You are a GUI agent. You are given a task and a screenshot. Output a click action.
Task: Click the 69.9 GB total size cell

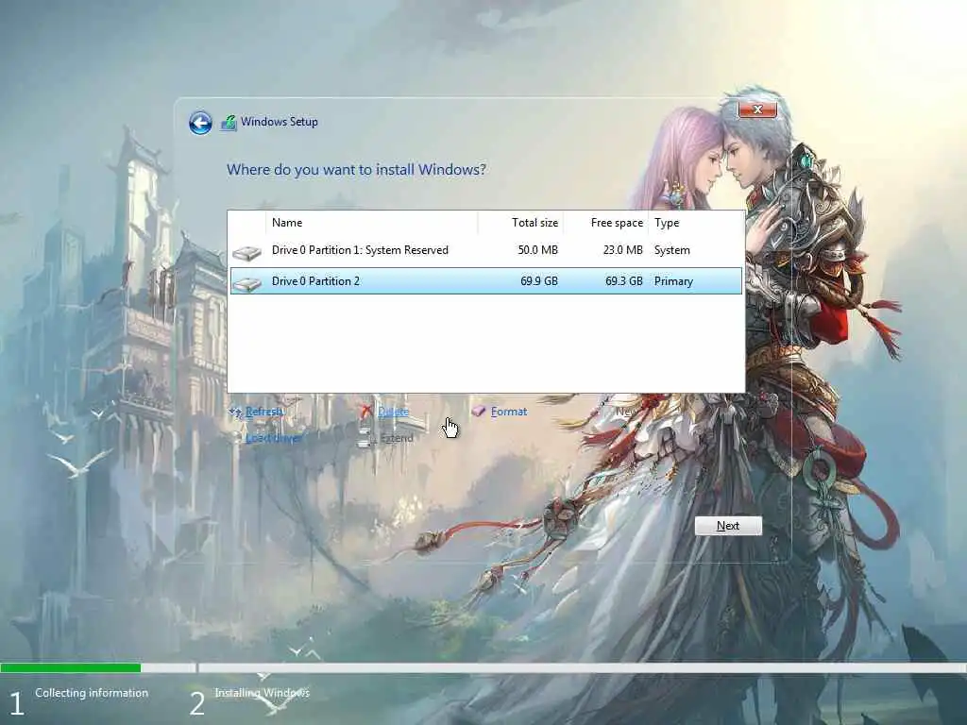point(539,281)
